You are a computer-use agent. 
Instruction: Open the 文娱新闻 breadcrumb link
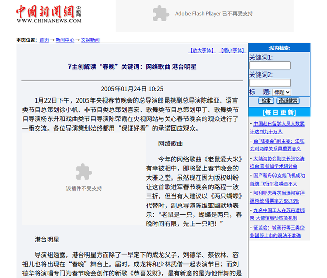pos(90,40)
